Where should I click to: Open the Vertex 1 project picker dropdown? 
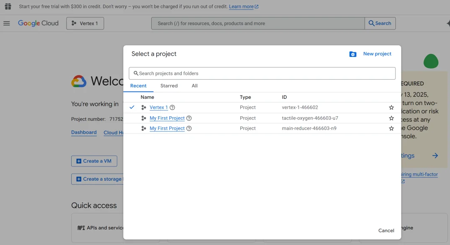pos(85,23)
